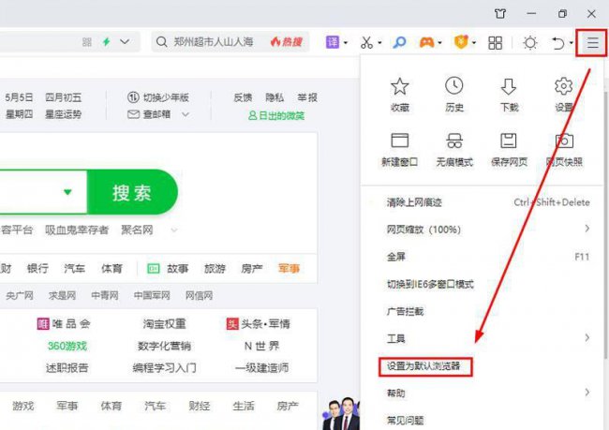The width and height of the screenshot is (609, 430).
Task: Open 中国军网 link
Action: 152,296
